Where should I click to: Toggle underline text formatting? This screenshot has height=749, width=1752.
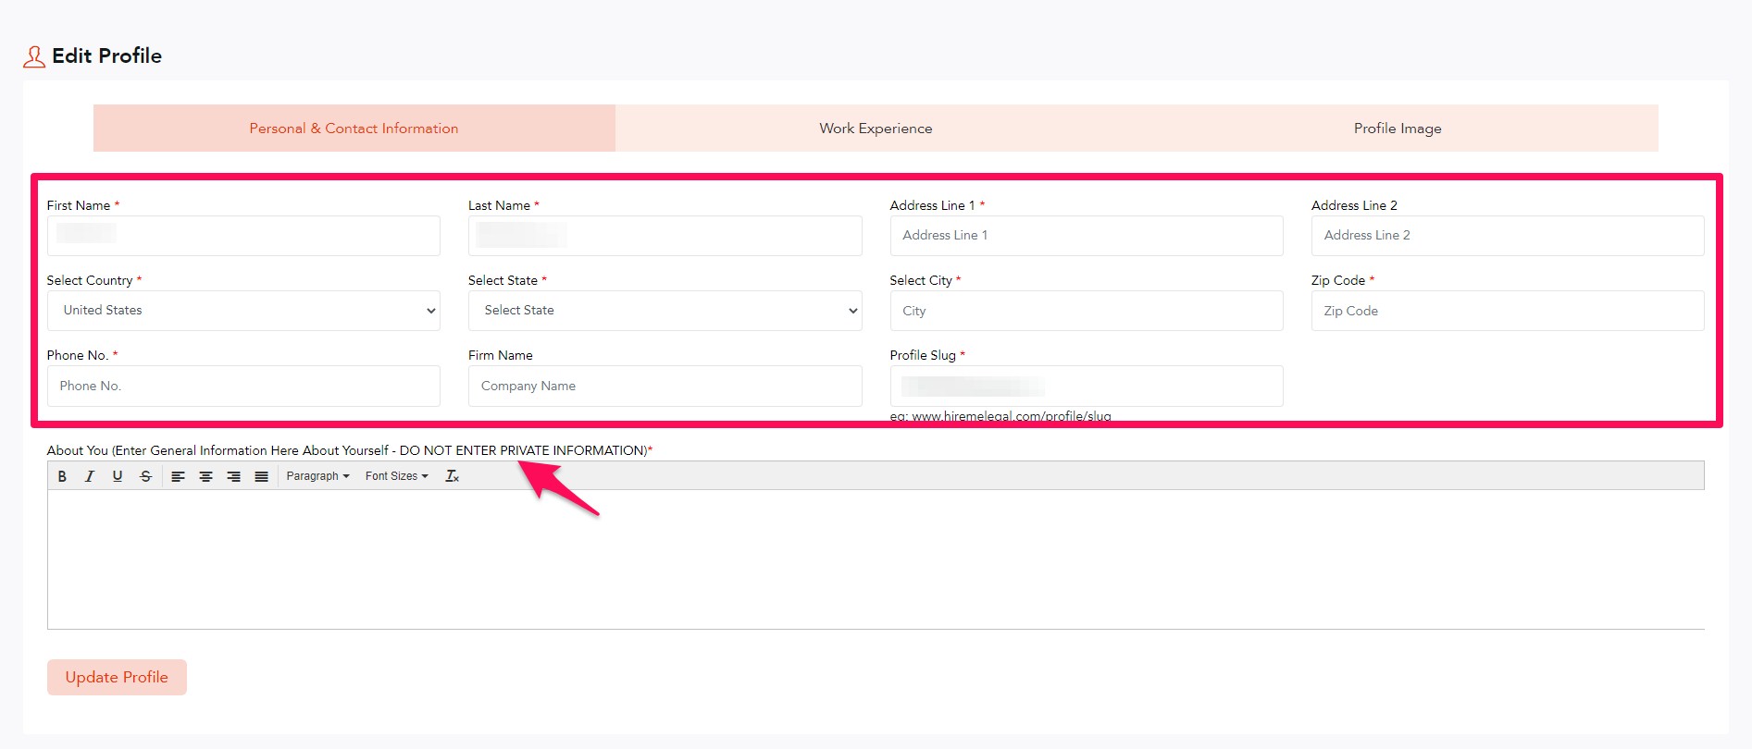[x=118, y=476]
